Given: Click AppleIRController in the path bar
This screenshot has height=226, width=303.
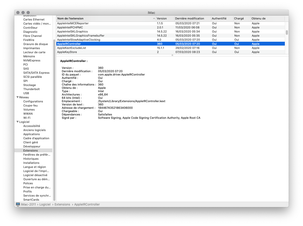Looking at the screenshot, I should click(87, 204).
